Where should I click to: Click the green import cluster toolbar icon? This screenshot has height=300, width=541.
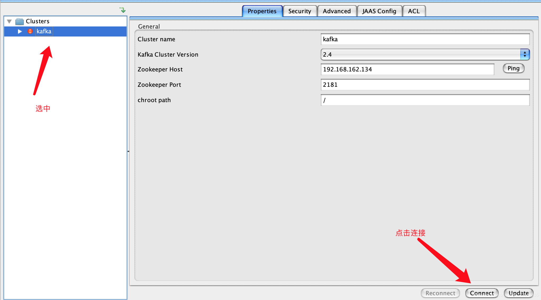click(x=122, y=10)
